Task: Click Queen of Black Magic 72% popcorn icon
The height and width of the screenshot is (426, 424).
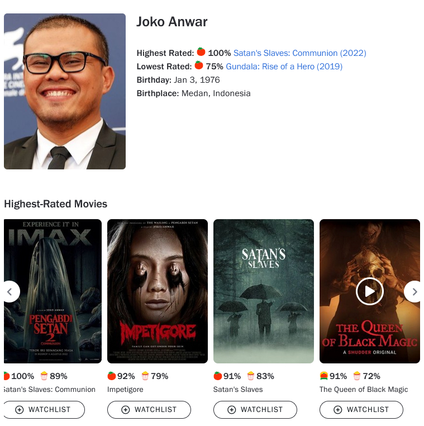Action: coord(357,376)
